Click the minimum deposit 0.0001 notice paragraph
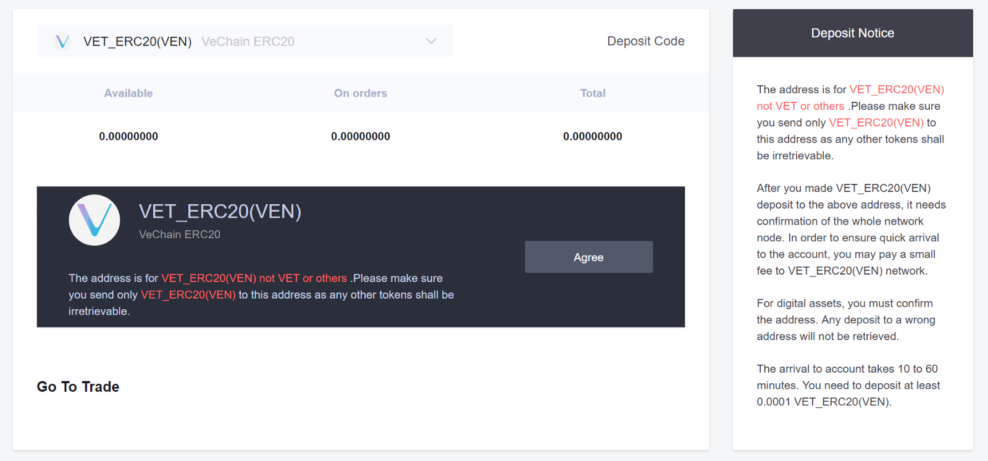Viewport: 988px width, 461px height. coord(848,385)
